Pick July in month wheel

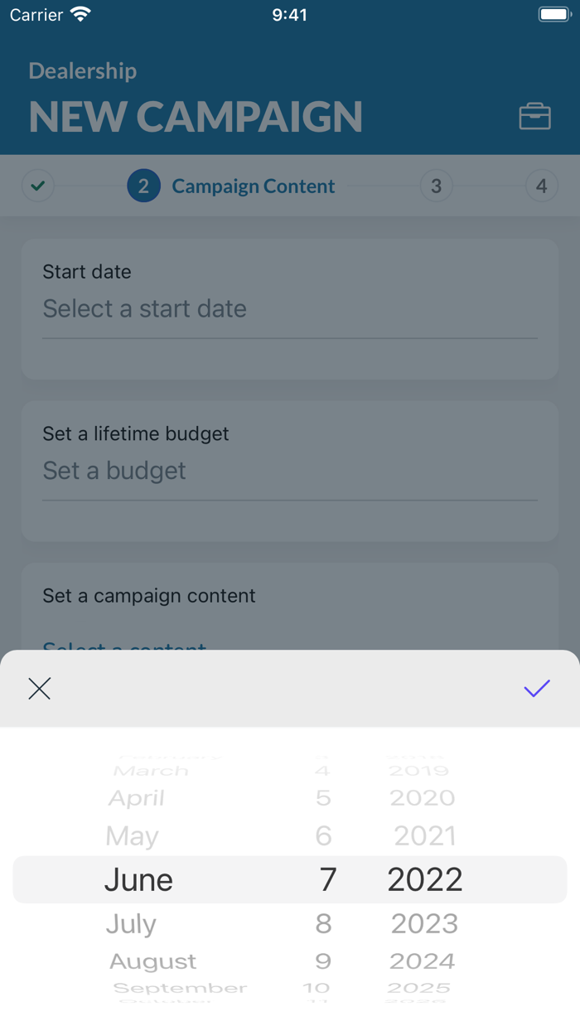[x=131, y=923]
